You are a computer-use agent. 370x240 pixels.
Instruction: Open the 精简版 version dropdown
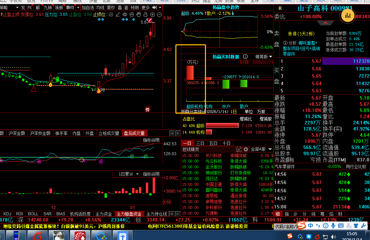click(x=264, y=57)
